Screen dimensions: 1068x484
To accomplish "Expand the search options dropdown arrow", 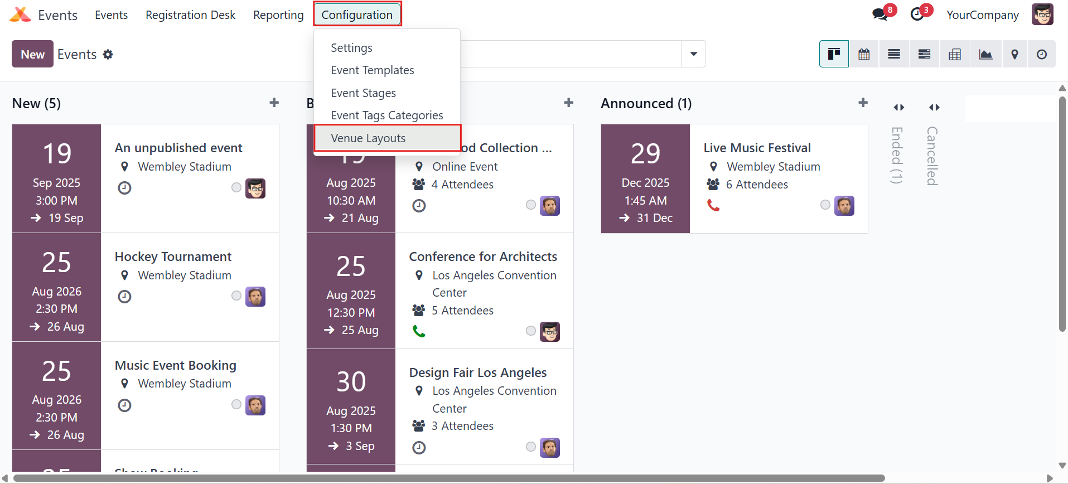I will (x=694, y=54).
